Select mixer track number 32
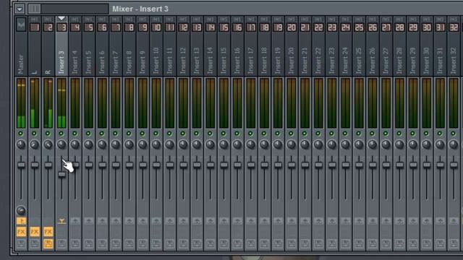The image size is (463, 260). [x=454, y=27]
